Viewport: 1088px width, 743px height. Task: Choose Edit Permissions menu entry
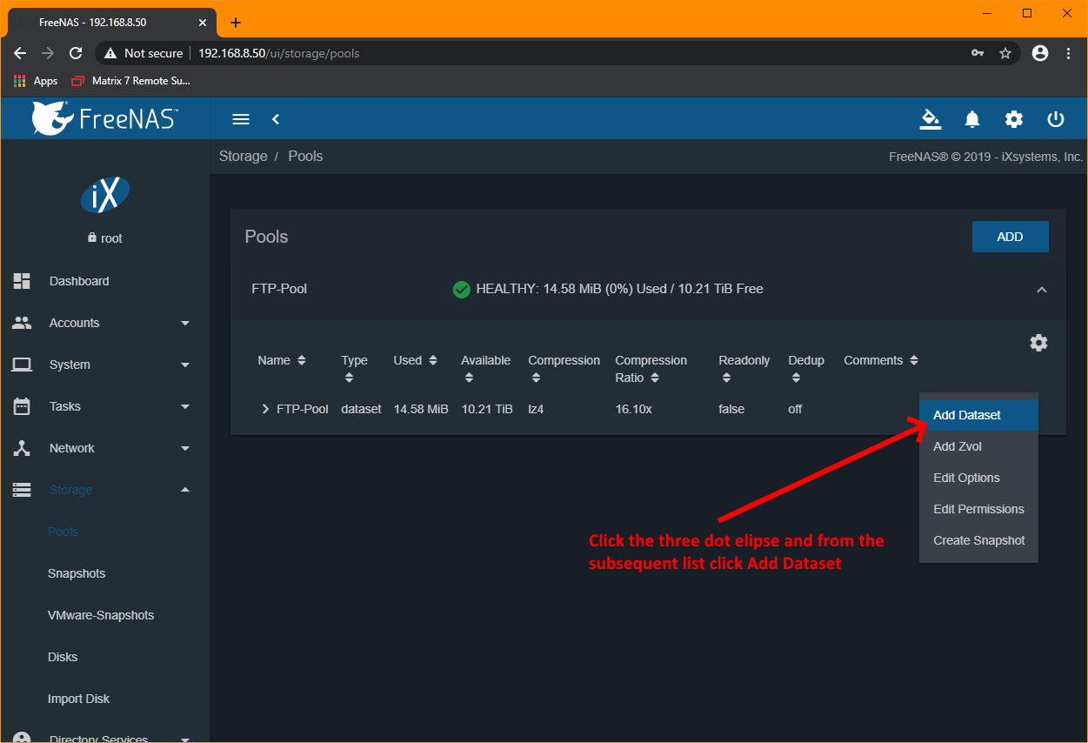pos(978,509)
